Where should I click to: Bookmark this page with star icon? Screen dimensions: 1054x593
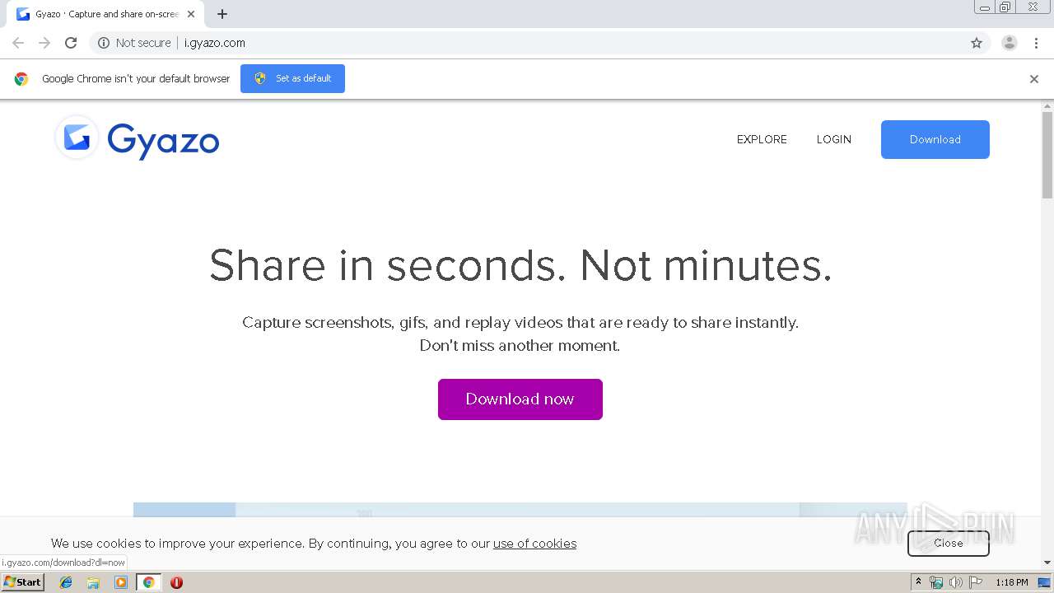(977, 43)
